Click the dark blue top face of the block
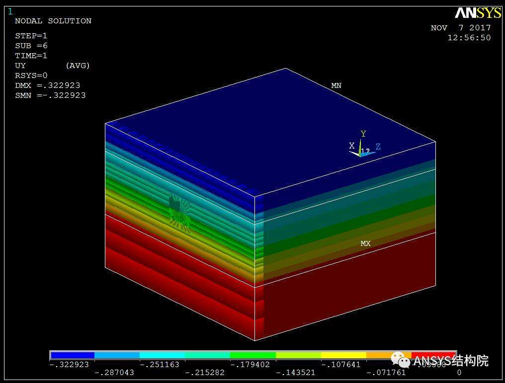This screenshot has width=505, height=383. 270,132
